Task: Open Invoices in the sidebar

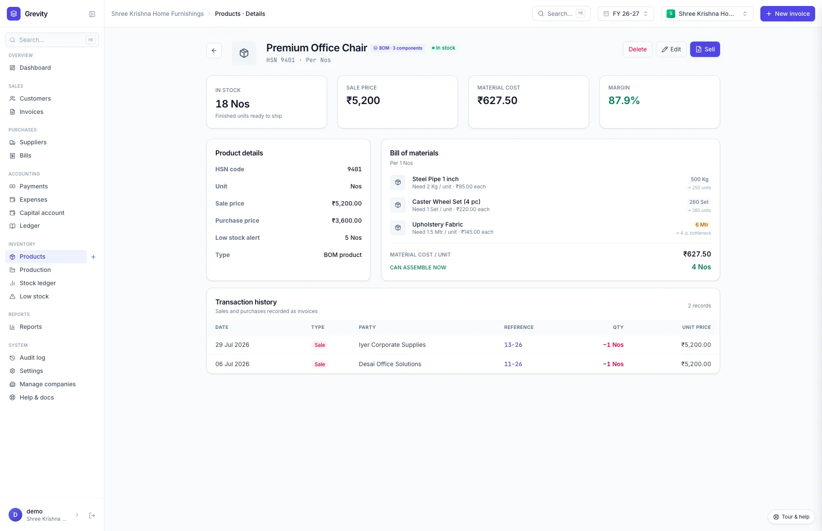Action: point(52,112)
